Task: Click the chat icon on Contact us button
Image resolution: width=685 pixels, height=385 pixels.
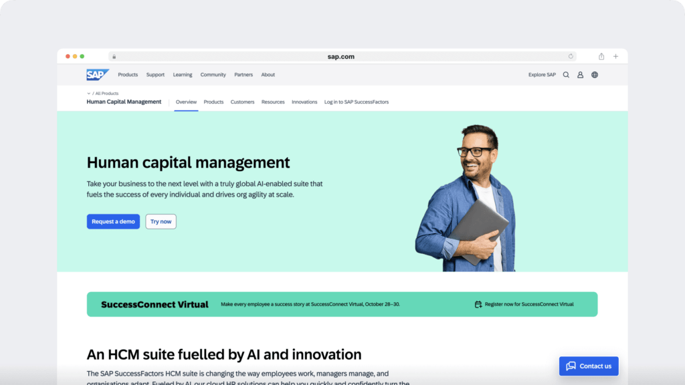Action: [x=571, y=366]
